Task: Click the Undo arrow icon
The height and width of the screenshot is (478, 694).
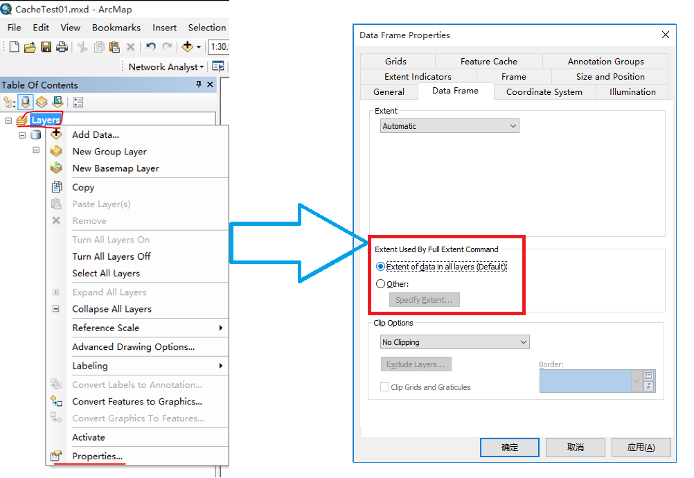Action: click(x=151, y=46)
